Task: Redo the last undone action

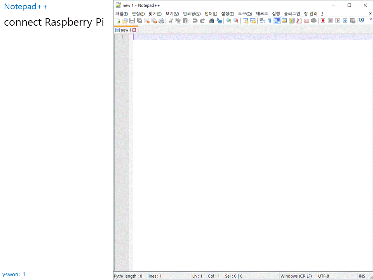Action: point(202,21)
